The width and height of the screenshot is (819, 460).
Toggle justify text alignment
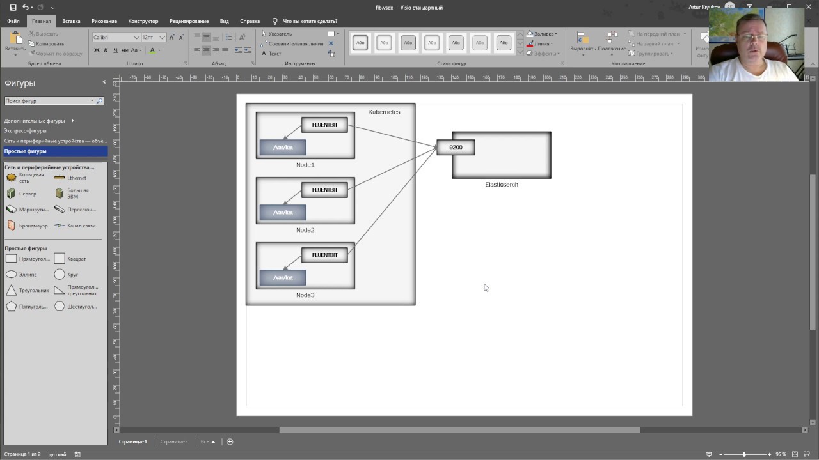tap(225, 50)
